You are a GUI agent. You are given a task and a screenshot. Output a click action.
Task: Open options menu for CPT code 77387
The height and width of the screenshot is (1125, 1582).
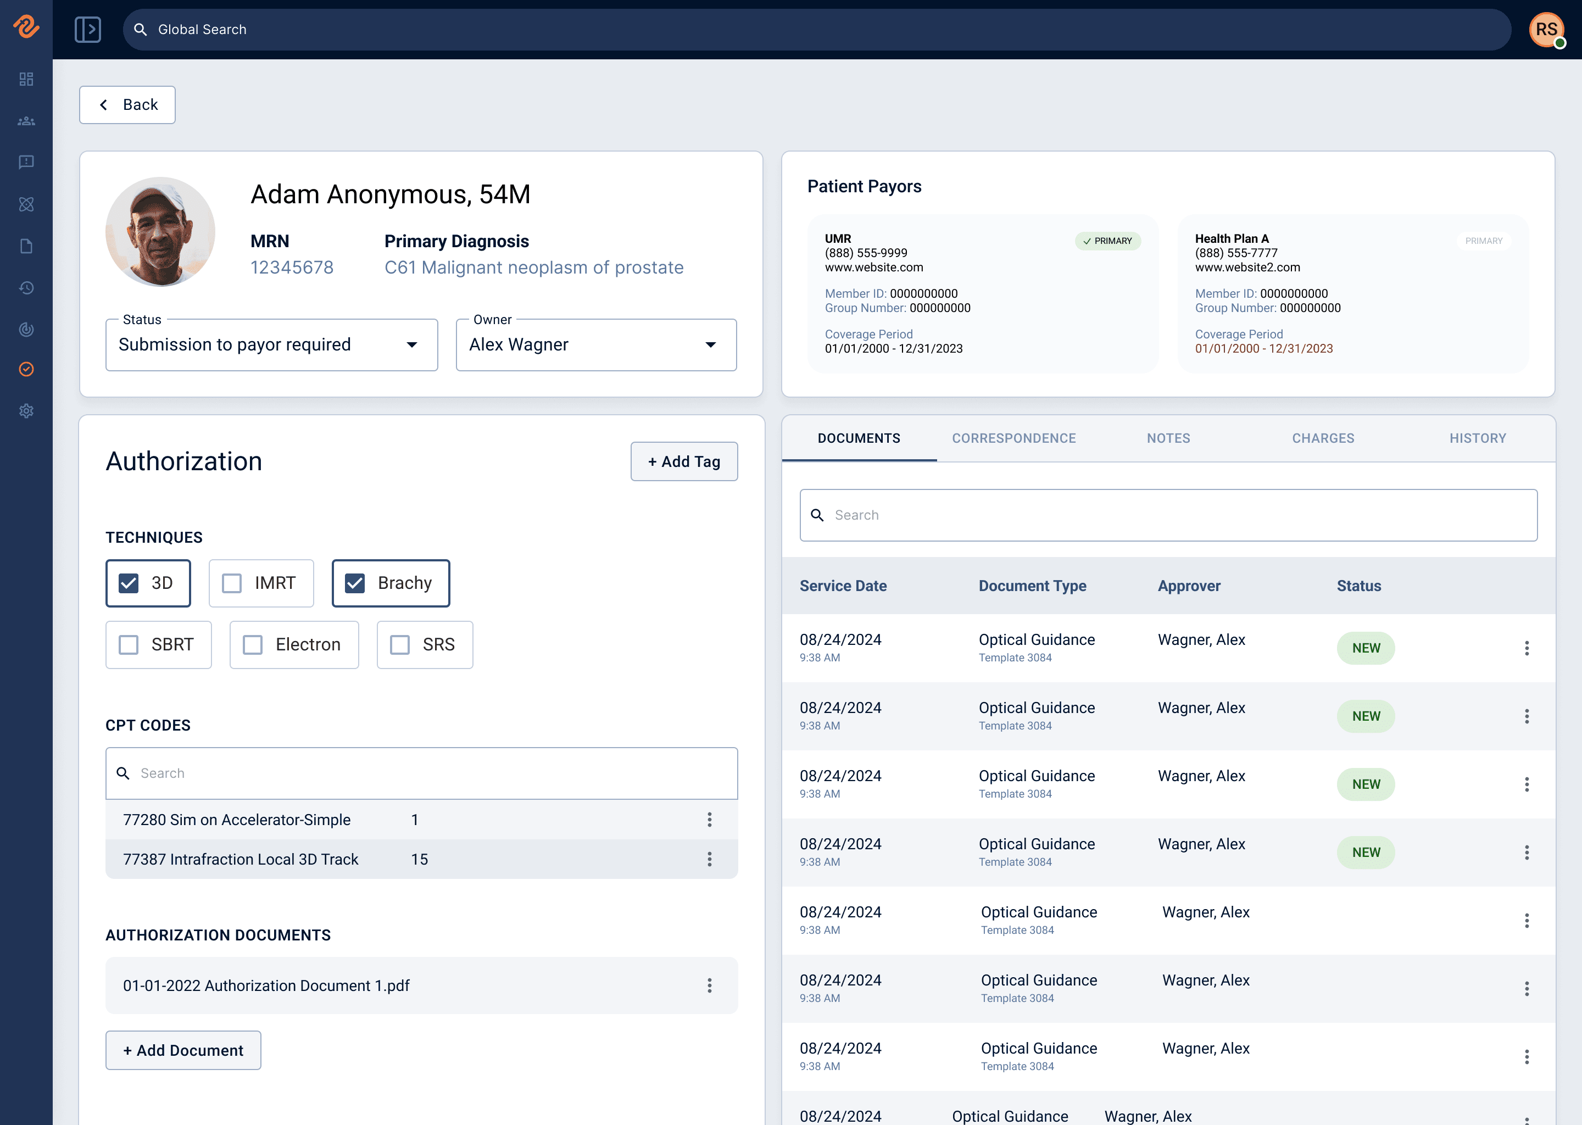[x=709, y=859]
